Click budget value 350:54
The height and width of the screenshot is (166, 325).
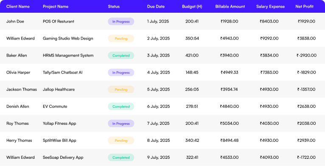coord(192,38)
